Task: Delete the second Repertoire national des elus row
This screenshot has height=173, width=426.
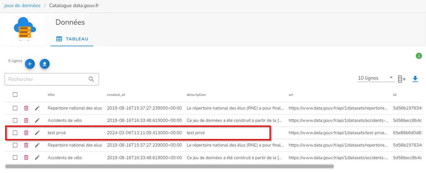Action: pyautogui.click(x=26, y=145)
